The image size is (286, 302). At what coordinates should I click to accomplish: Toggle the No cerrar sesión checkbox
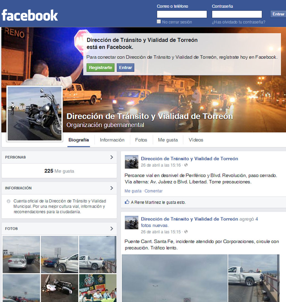pos(159,21)
